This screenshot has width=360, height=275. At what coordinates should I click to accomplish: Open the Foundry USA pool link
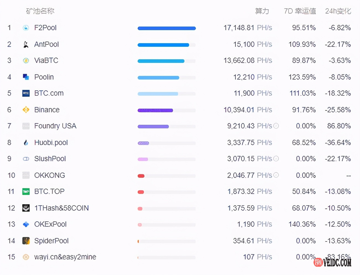pyautogui.click(x=55, y=126)
